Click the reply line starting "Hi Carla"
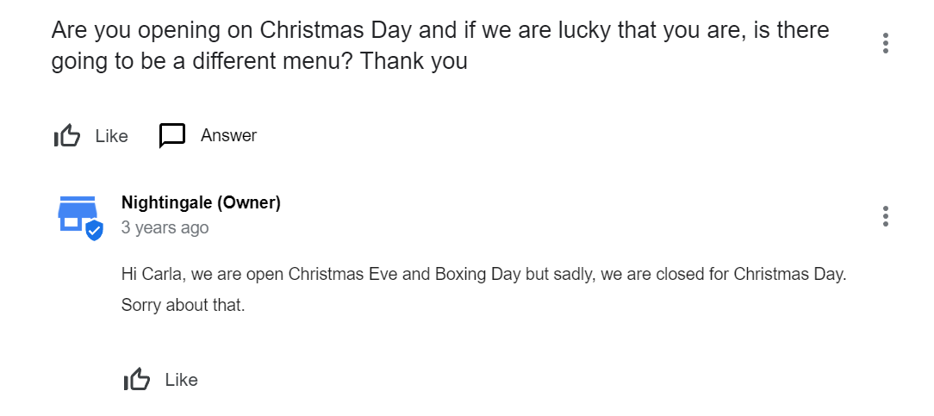 (x=484, y=276)
